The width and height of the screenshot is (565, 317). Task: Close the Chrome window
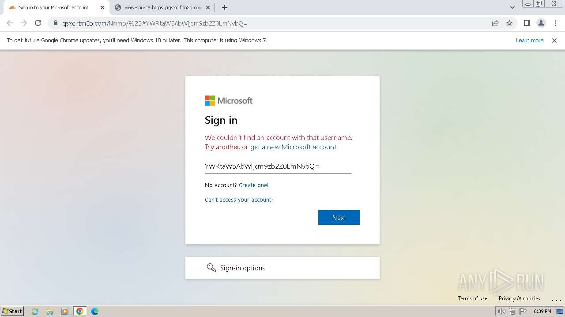tap(554, 4)
